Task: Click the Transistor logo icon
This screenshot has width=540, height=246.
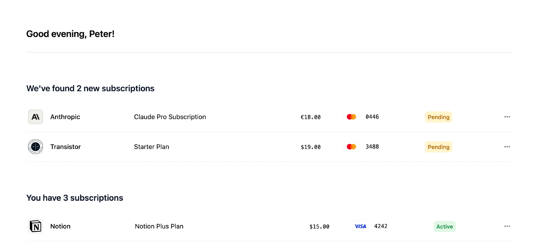Action: click(x=35, y=147)
